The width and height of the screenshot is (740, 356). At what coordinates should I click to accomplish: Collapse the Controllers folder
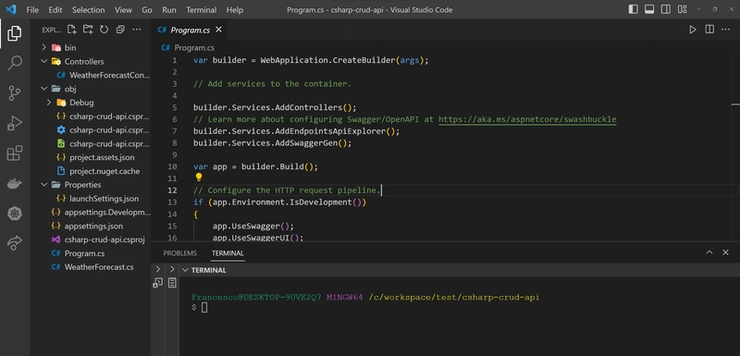point(43,61)
